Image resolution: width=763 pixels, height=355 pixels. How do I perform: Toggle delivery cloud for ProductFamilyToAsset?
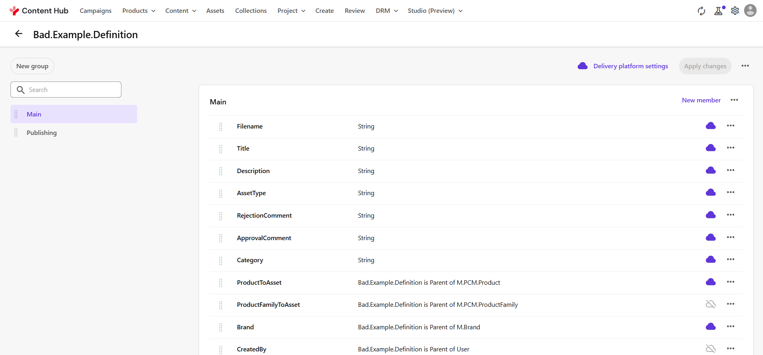tap(710, 304)
